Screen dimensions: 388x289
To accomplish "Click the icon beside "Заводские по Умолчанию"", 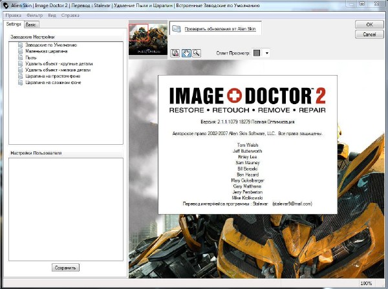I will tap(21, 45).
